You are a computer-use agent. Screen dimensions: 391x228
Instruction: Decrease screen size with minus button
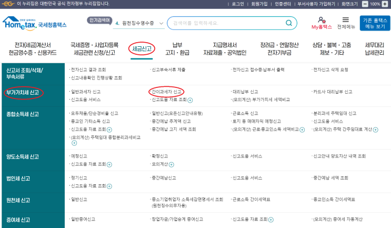tap(365, 4)
